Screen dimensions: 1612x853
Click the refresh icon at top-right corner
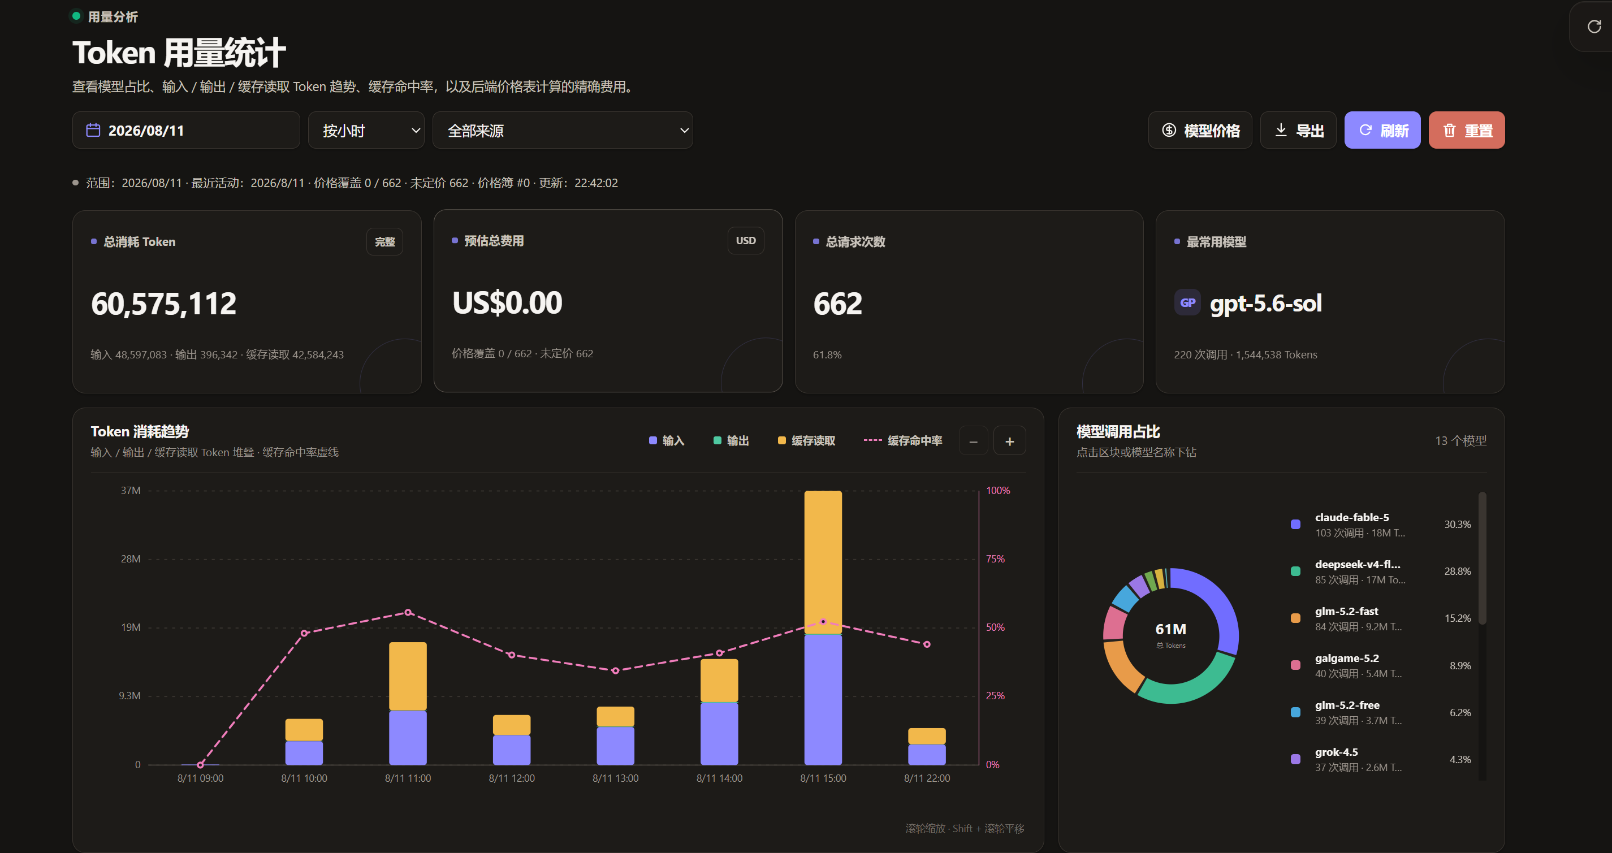pyautogui.click(x=1594, y=26)
